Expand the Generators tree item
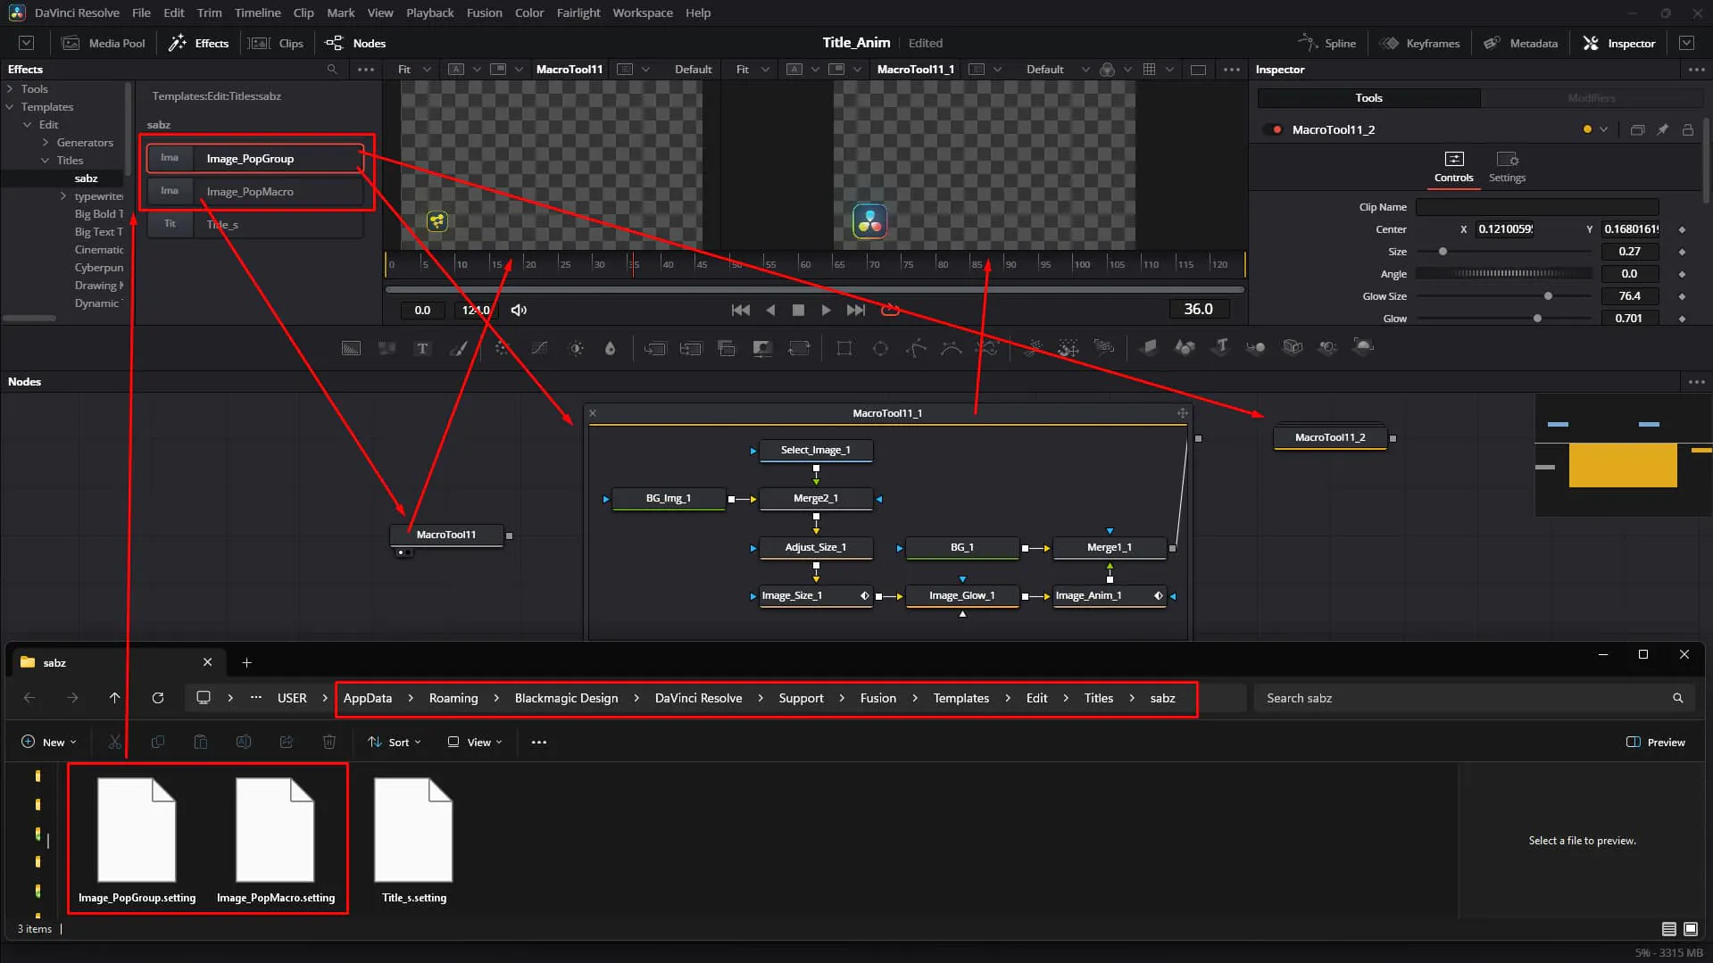 (x=46, y=143)
